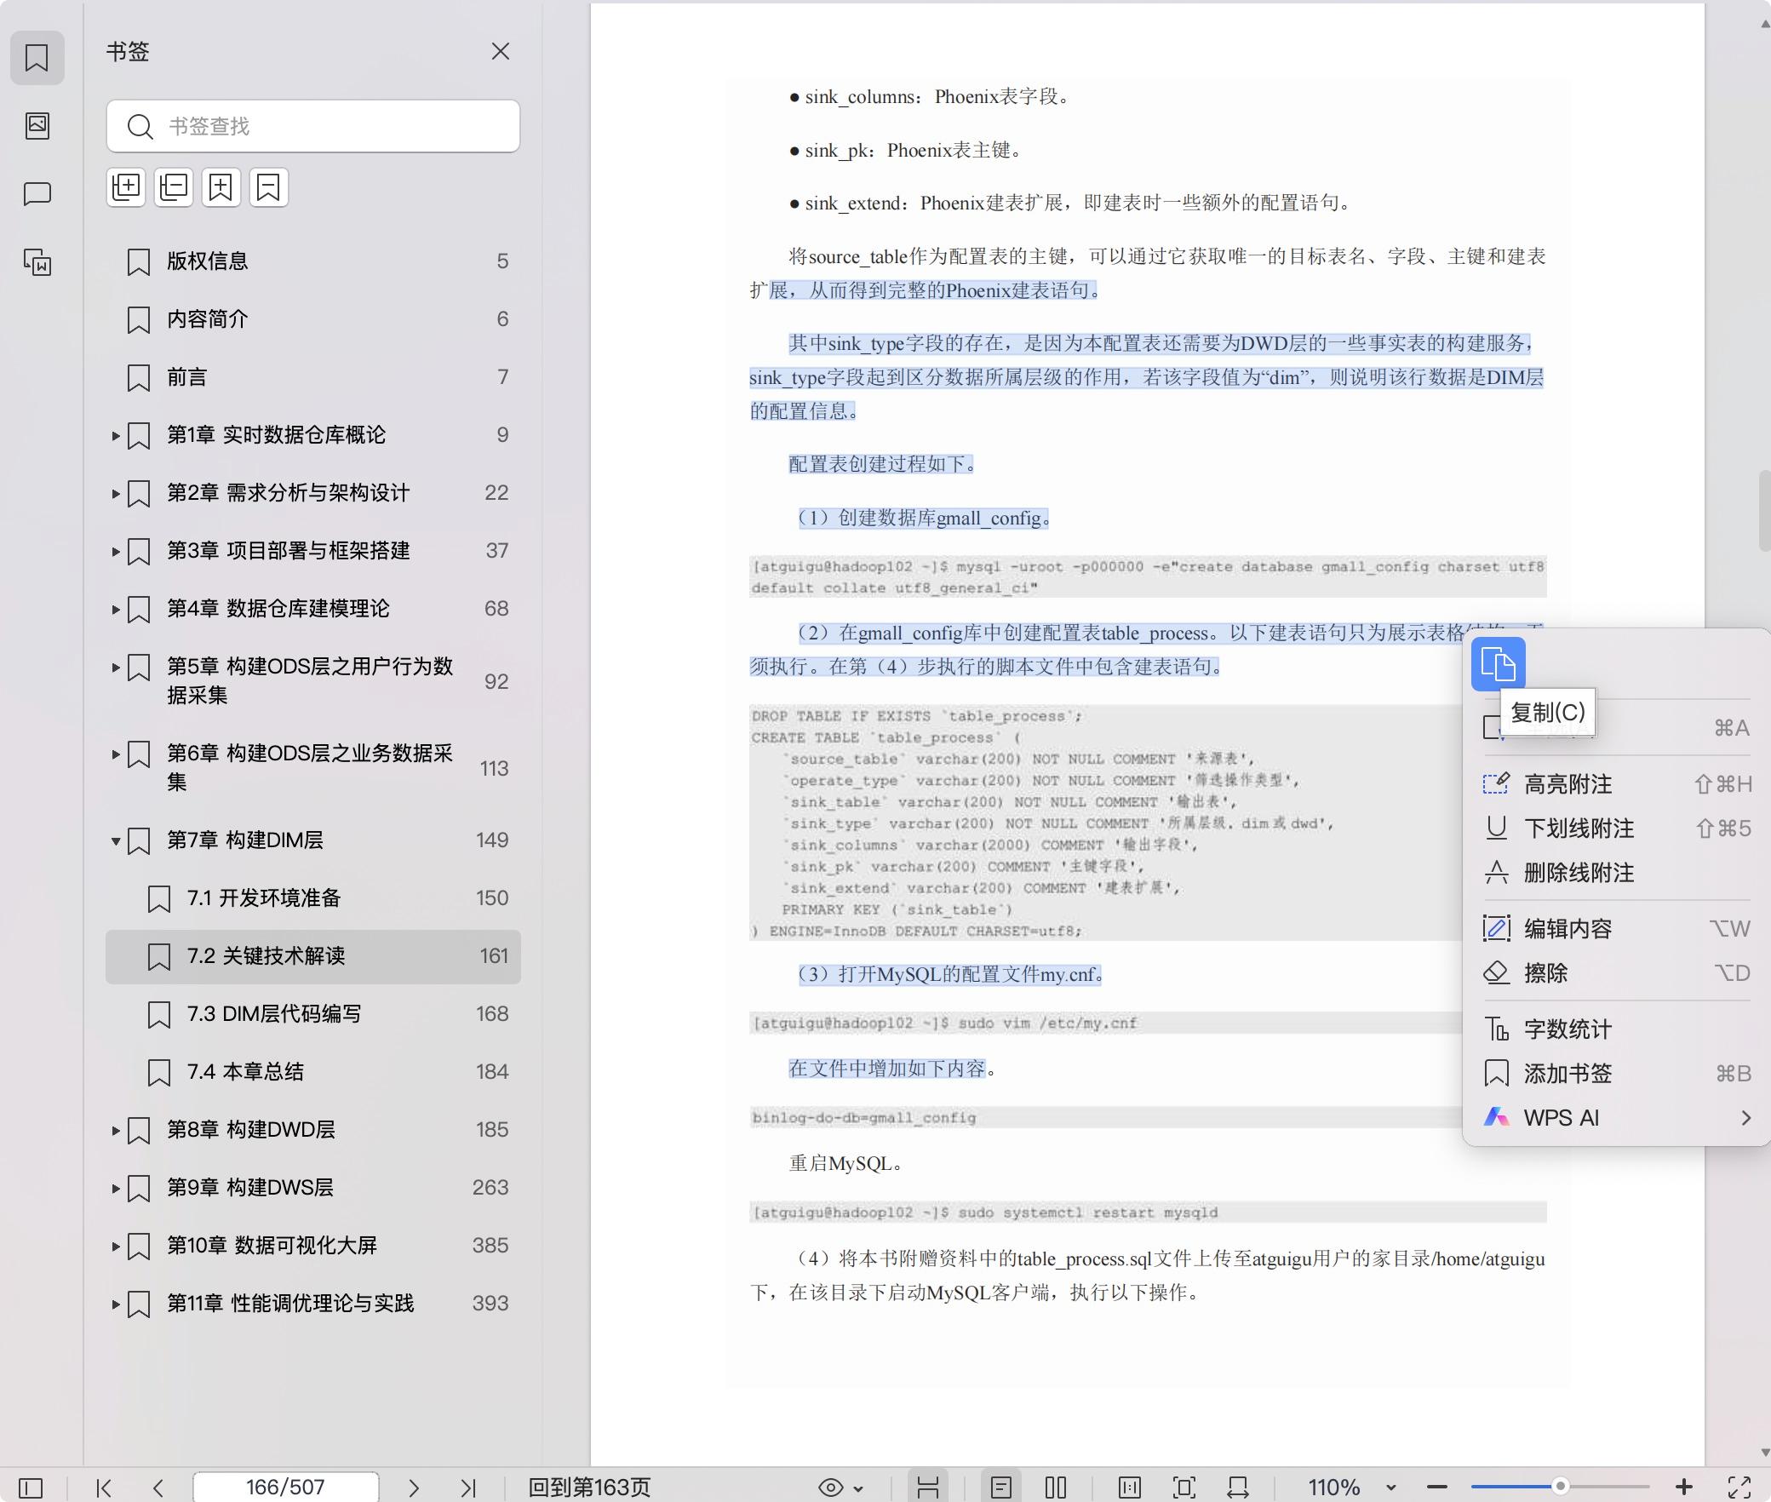Open the 7.3 DIM层代码编写 bookmark
The width and height of the screenshot is (1771, 1502).
click(274, 1014)
